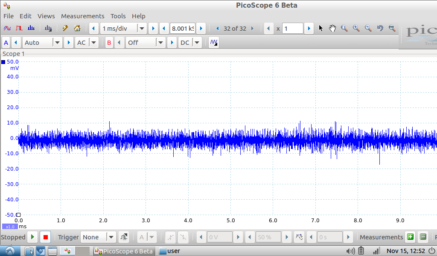This screenshot has width=437, height=256.
Task: Toggle Channel B options button
Action: pyautogui.click(x=109, y=43)
